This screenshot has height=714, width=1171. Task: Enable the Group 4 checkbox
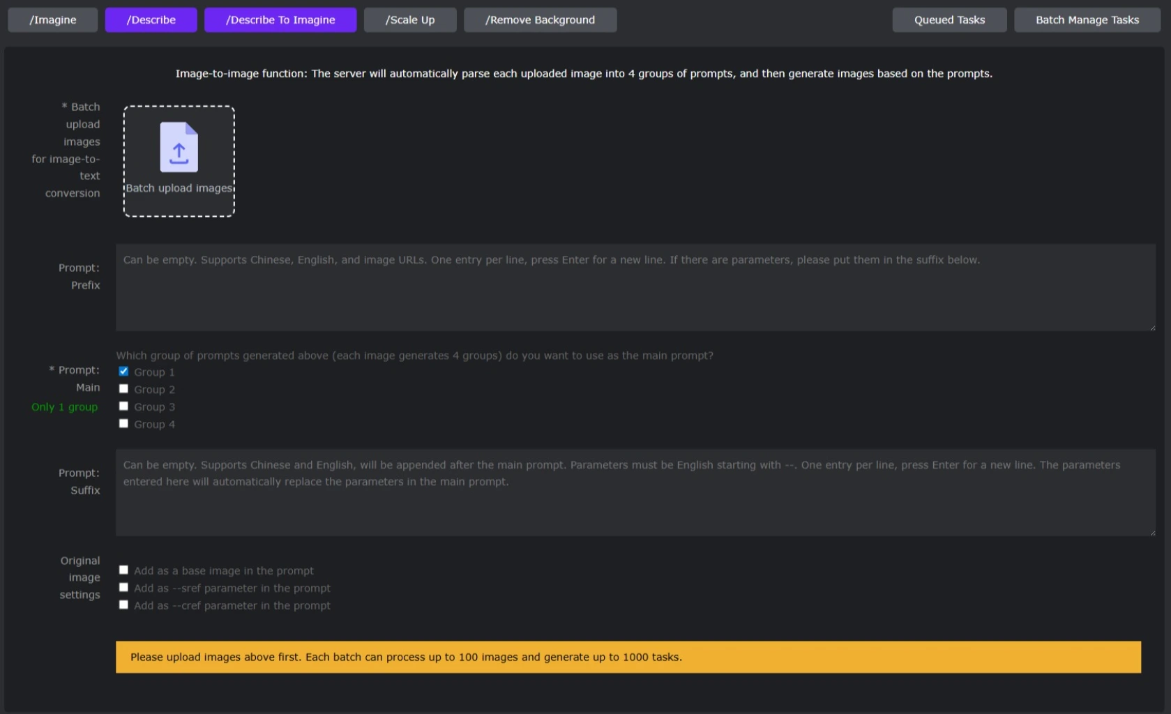(x=123, y=424)
